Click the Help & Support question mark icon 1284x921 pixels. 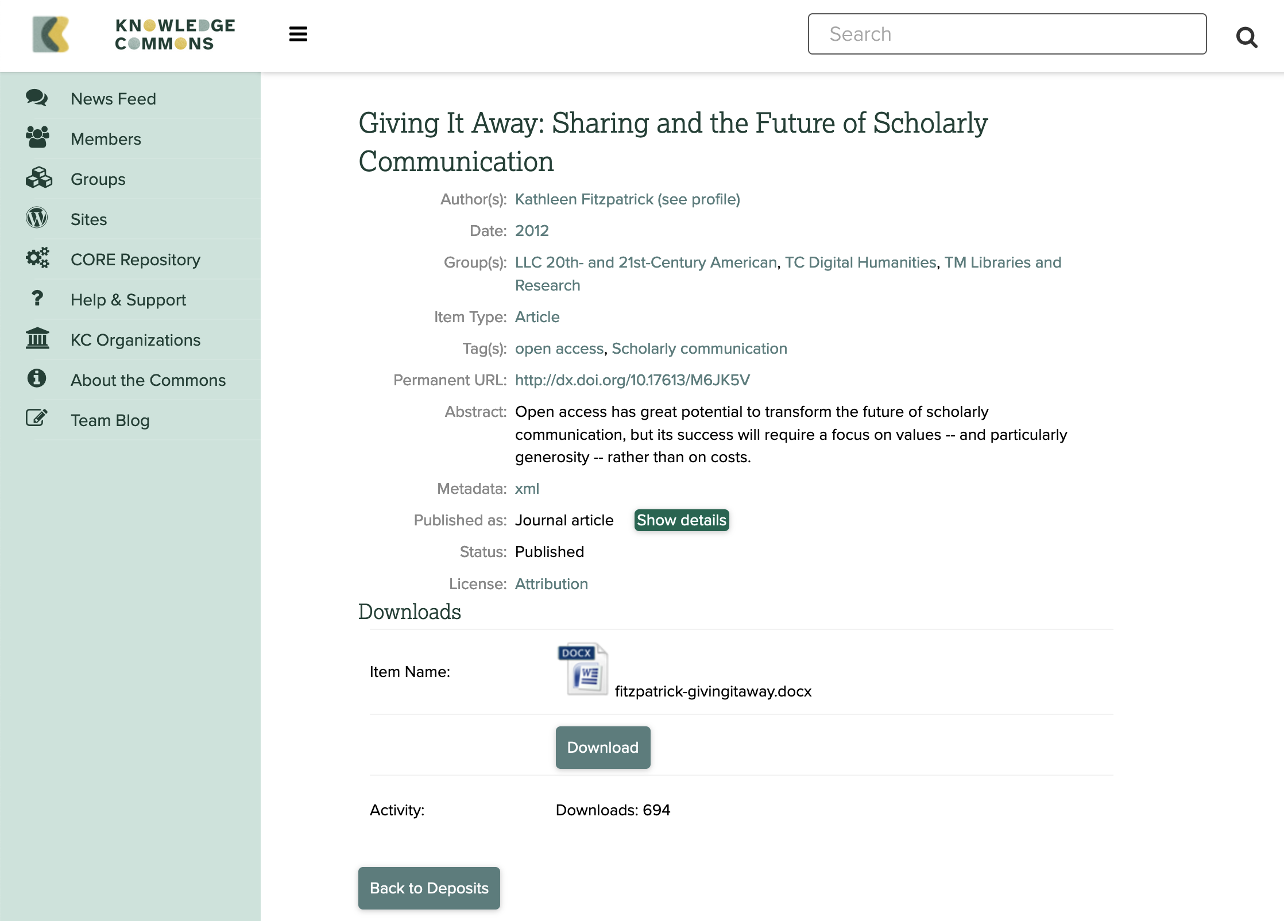point(37,299)
